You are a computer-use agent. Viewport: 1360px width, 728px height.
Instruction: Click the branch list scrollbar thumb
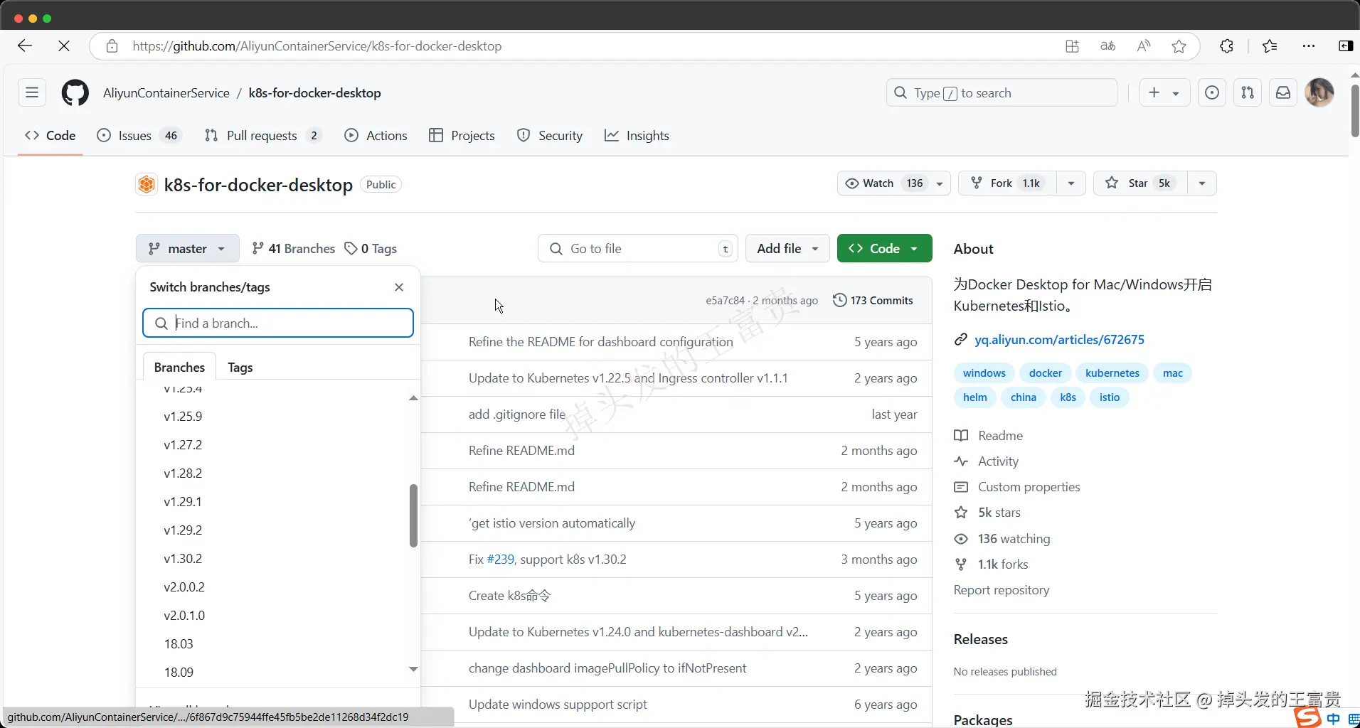(x=413, y=515)
